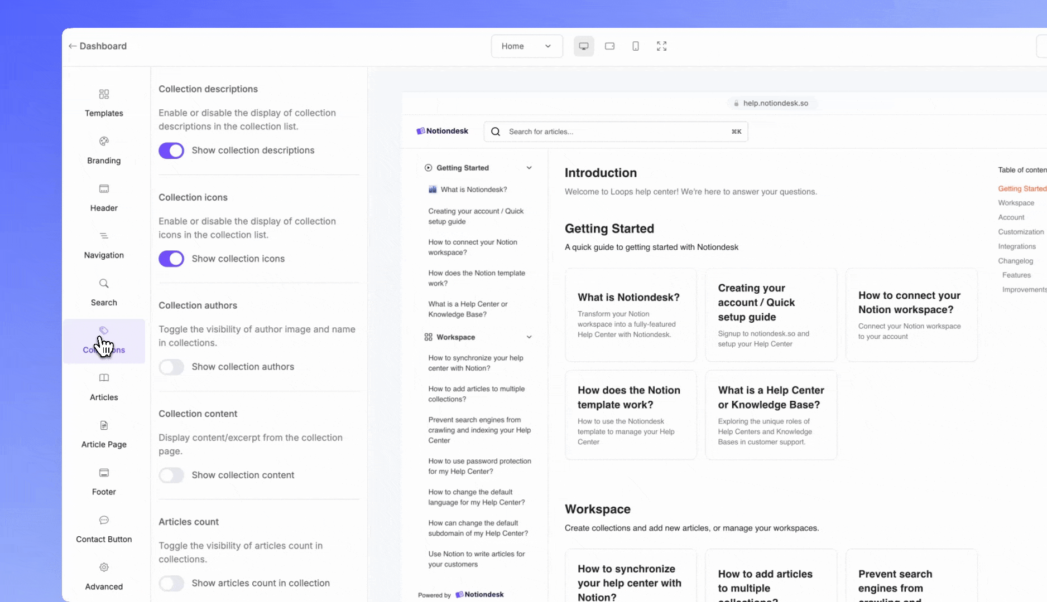Open the Branding palette icon
Viewport: 1047px width, 602px height.
104,141
